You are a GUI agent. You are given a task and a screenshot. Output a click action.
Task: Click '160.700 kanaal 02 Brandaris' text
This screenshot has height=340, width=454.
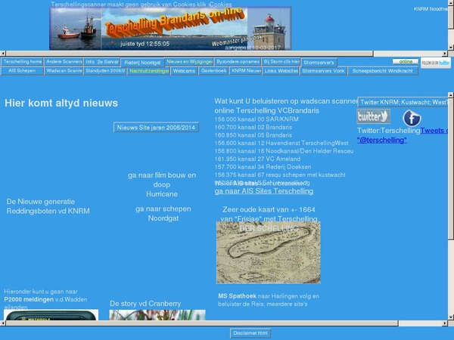point(253,127)
